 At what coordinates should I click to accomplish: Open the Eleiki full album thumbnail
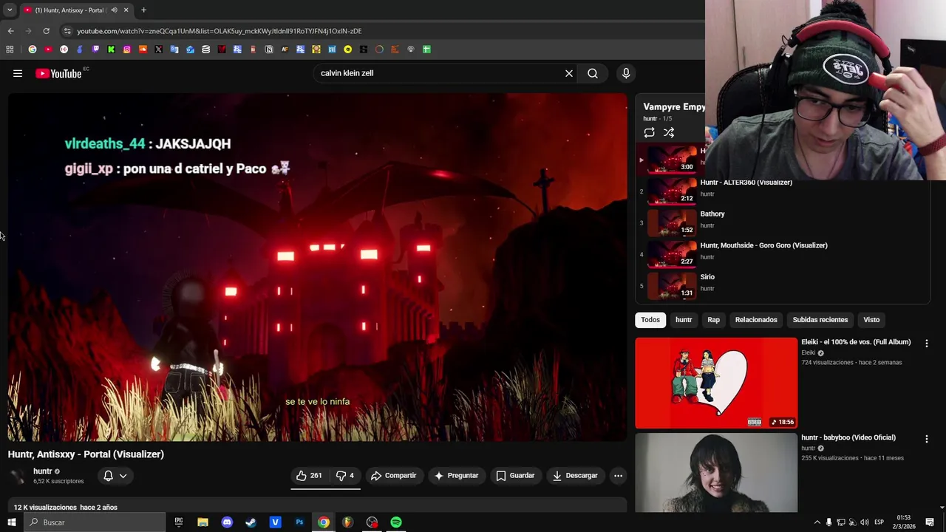click(716, 383)
